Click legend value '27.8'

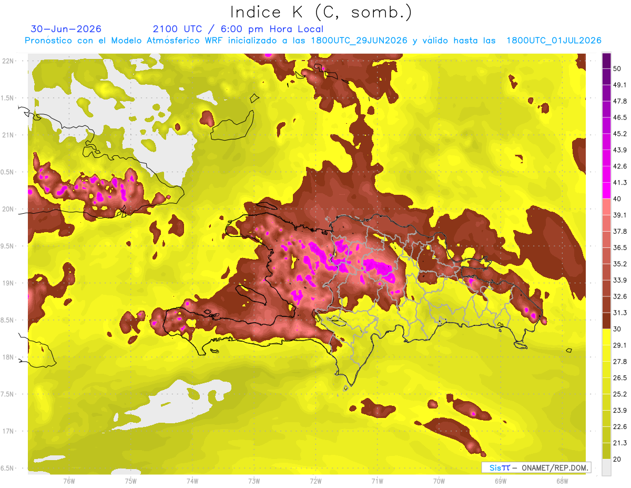click(619, 362)
